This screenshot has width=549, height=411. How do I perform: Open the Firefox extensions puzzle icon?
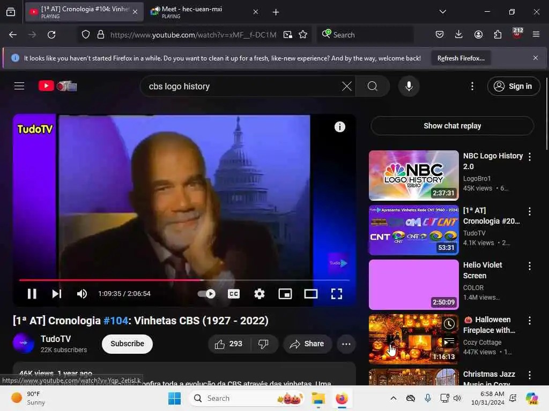tap(498, 34)
